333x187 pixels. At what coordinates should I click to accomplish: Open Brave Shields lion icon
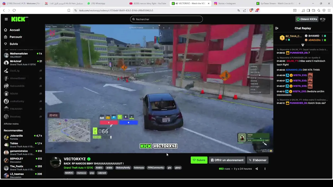[251, 10]
